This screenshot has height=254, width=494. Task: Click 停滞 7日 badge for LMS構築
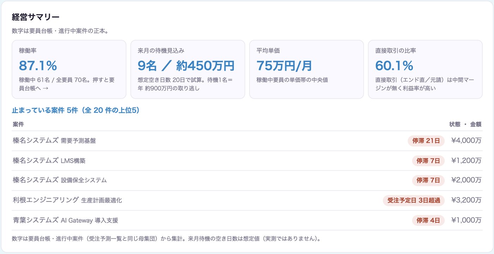pos(428,161)
